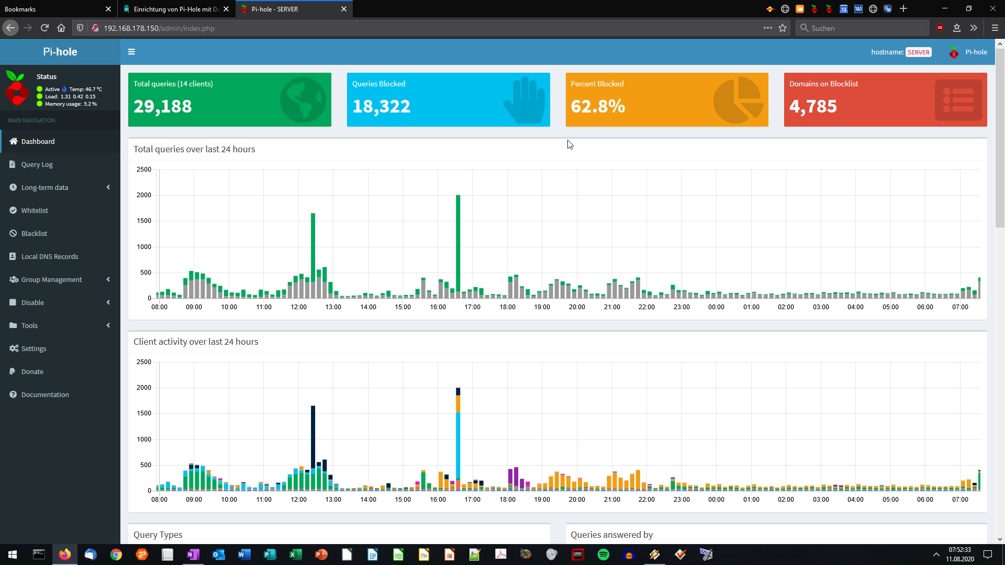Screen dimensions: 1005x565
Task: Open Firefox application menu
Action: [x=995, y=28]
